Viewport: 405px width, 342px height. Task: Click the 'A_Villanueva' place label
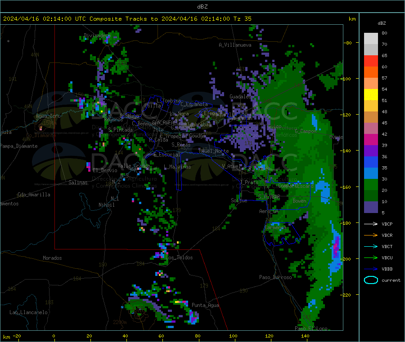tap(235, 45)
